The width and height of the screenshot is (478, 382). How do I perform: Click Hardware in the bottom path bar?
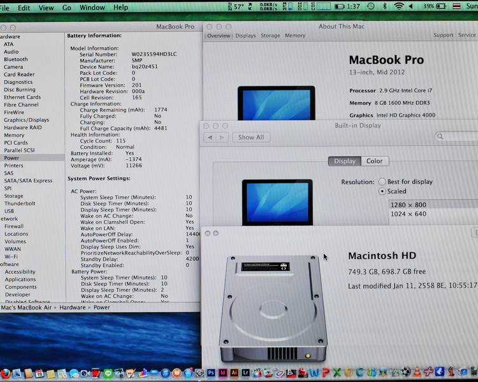[x=72, y=308]
